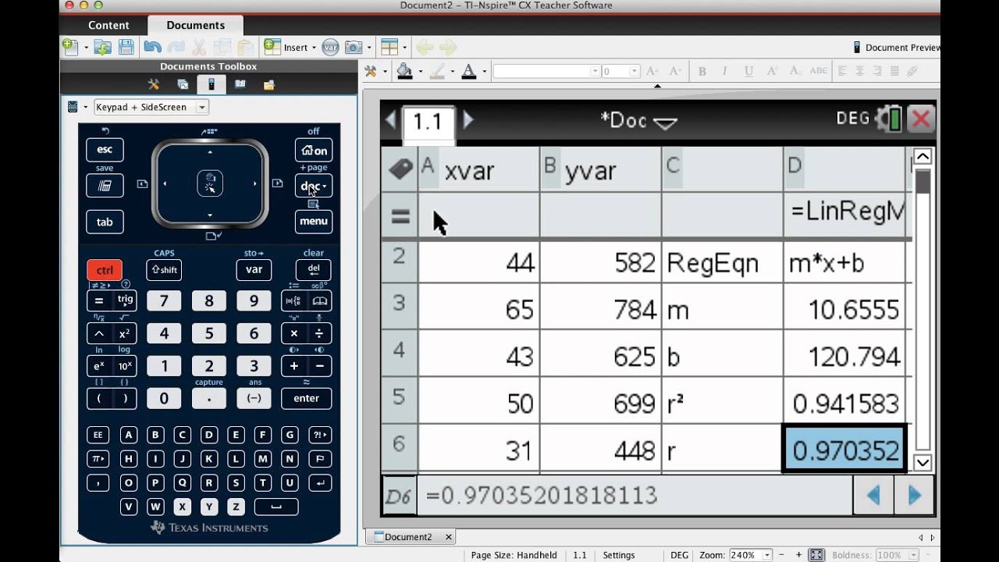Click the red ctrl key
This screenshot has width=999, height=562.
click(x=105, y=270)
